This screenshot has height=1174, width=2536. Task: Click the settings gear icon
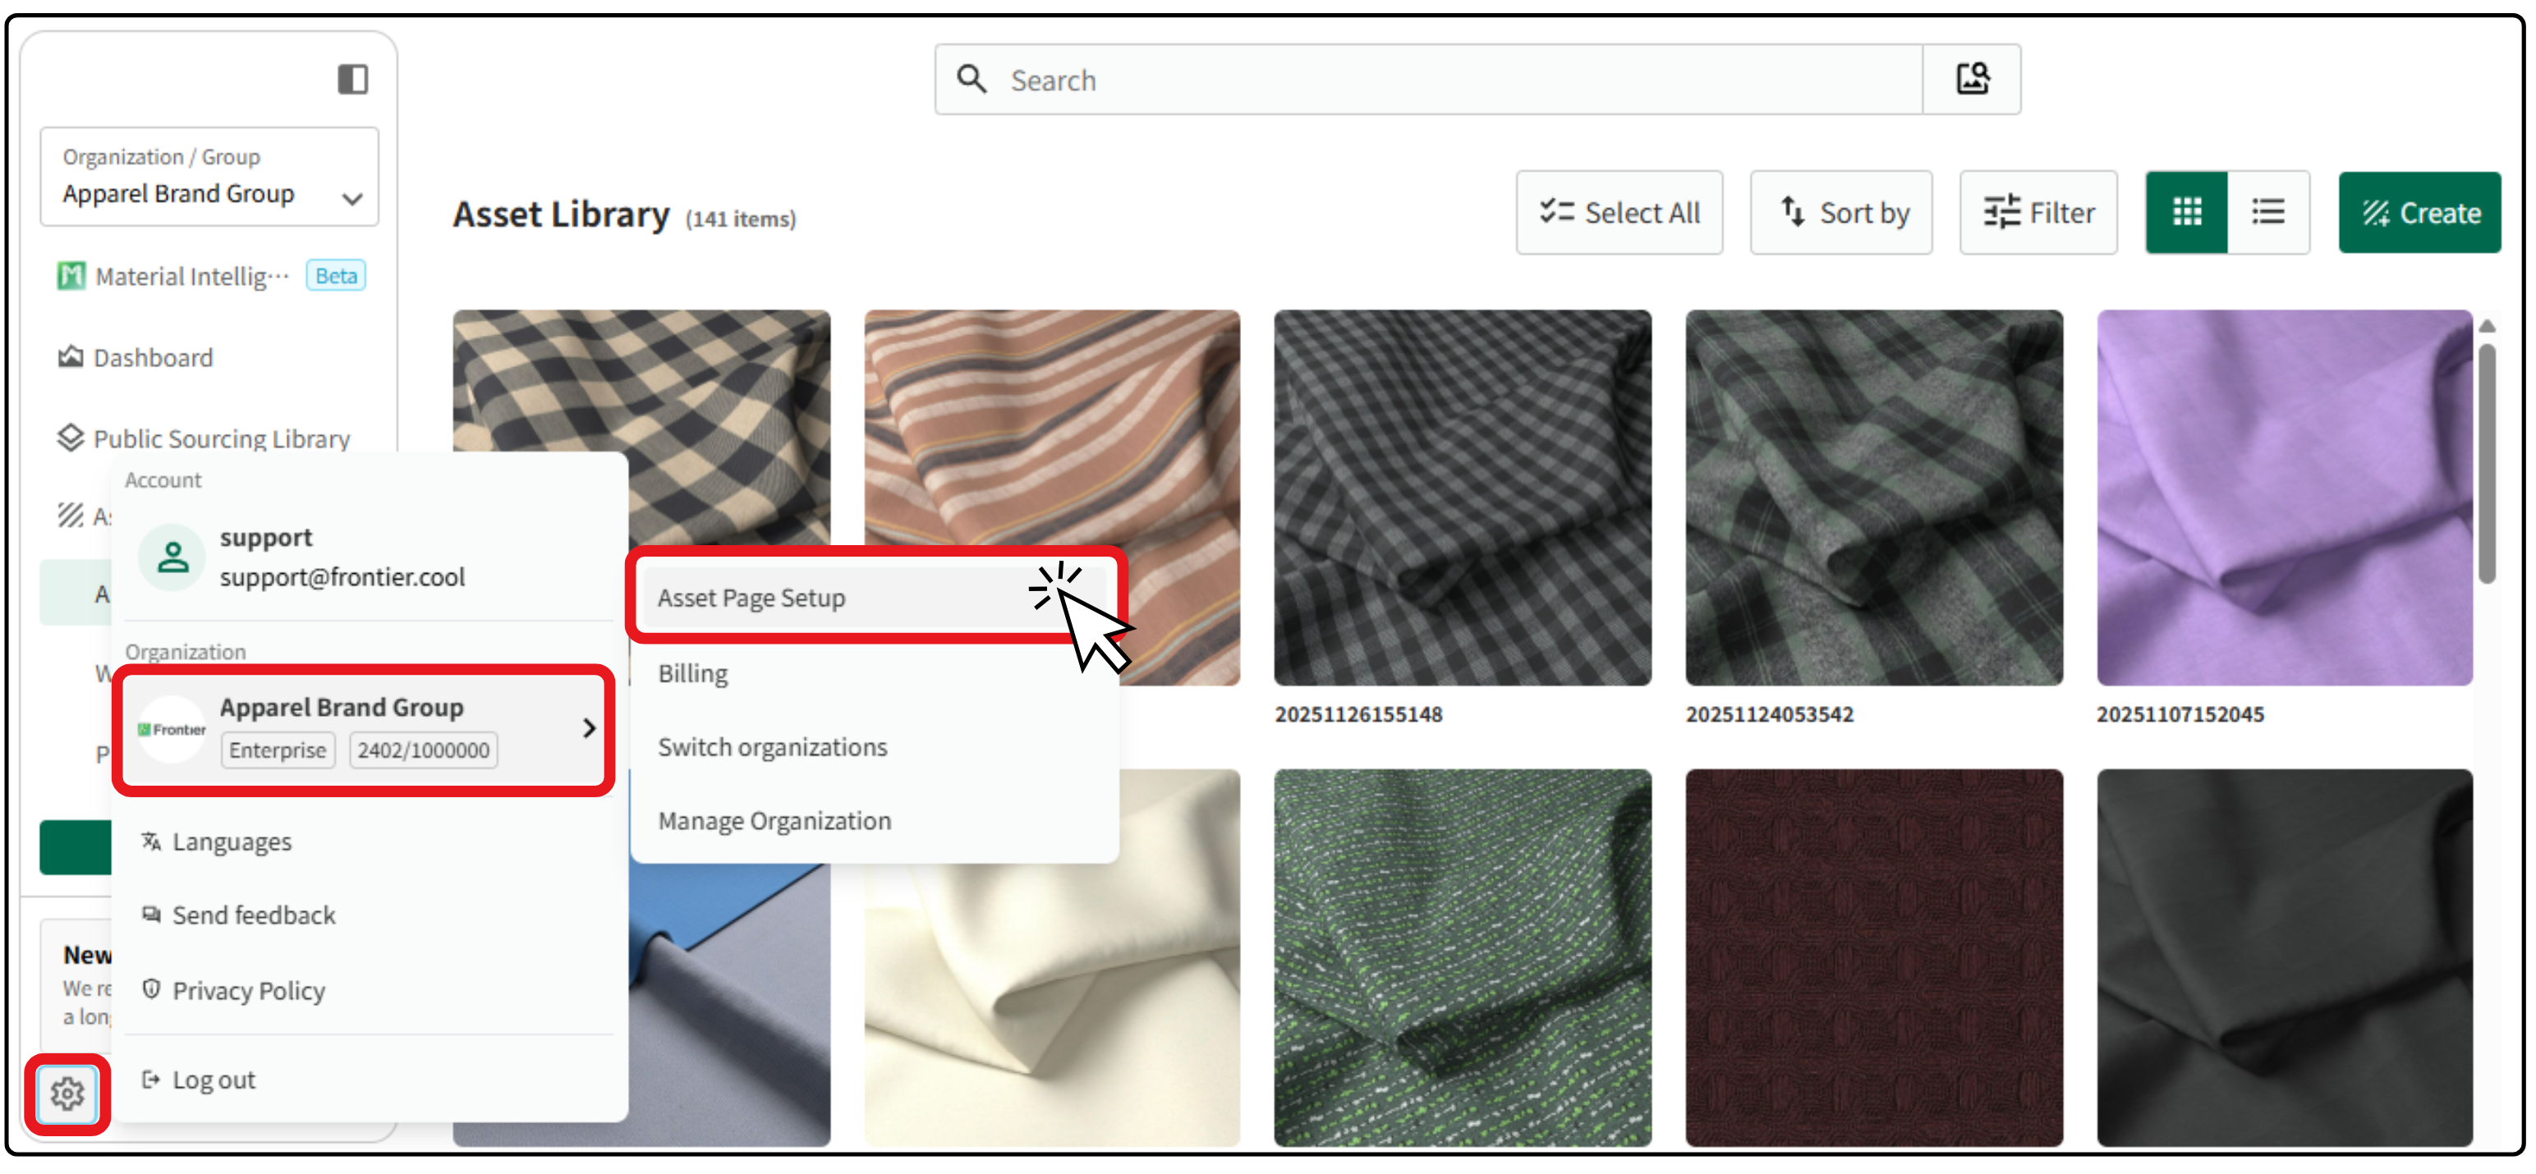click(67, 1093)
